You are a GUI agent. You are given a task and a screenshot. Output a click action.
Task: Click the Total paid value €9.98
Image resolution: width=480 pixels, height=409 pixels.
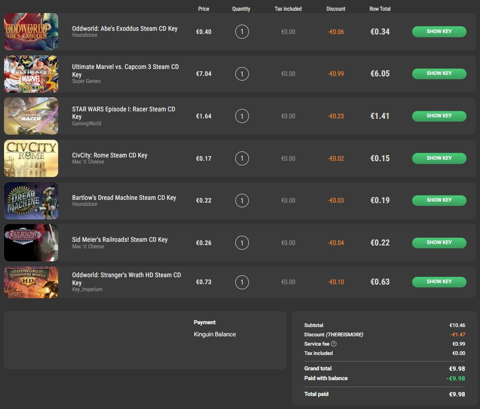tap(457, 394)
